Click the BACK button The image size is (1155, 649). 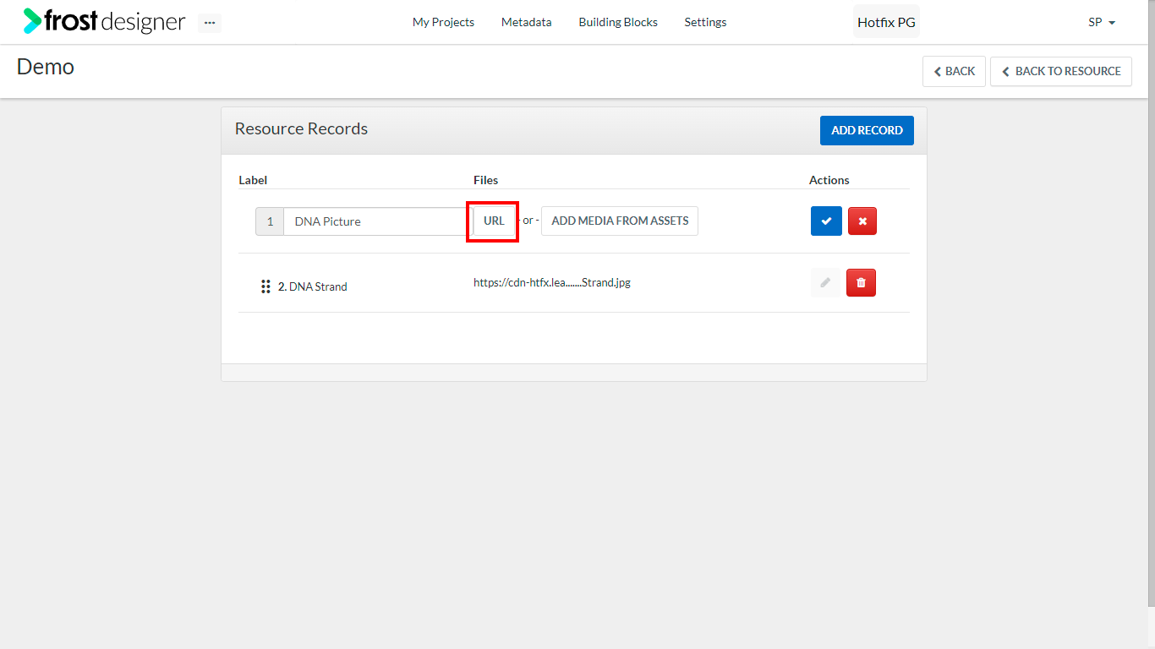point(954,71)
